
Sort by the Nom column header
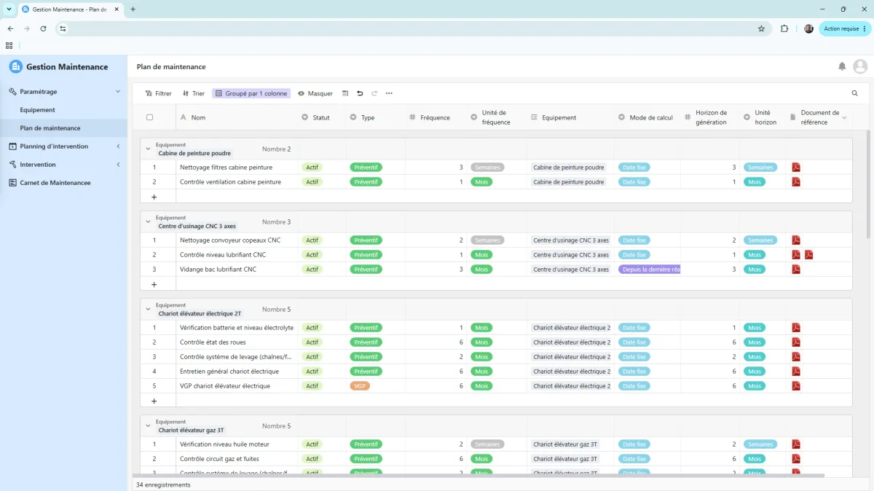point(237,117)
